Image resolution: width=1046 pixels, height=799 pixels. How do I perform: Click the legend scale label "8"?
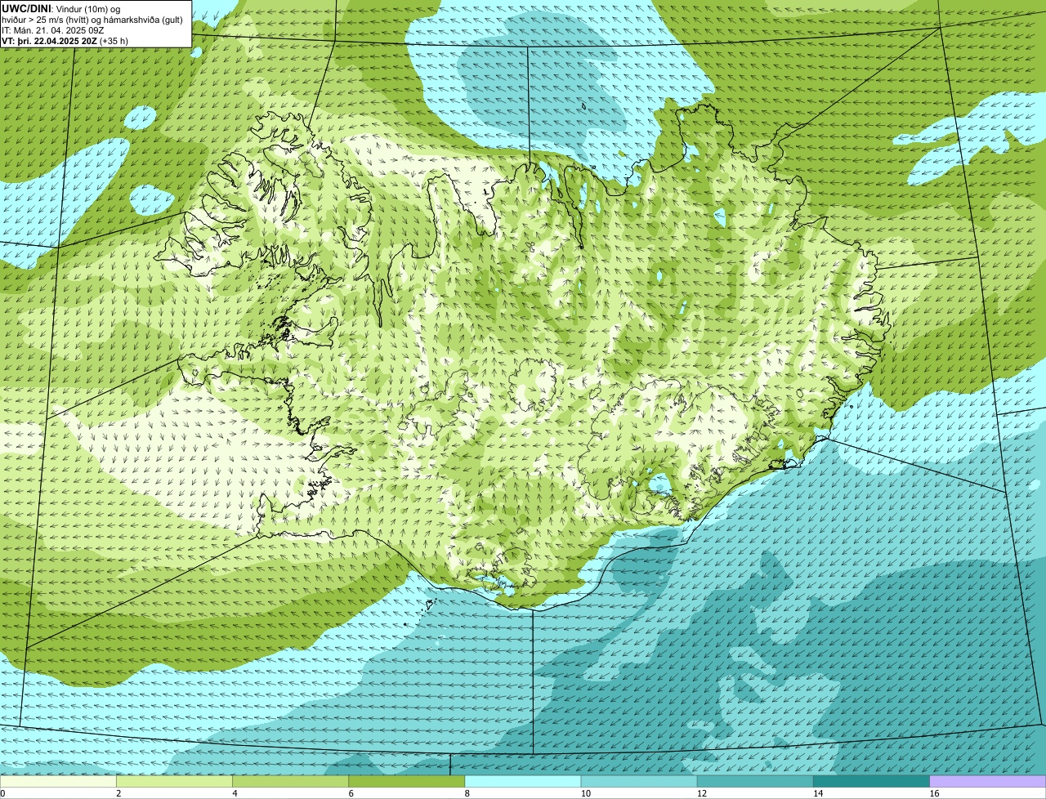[x=467, y=793]
